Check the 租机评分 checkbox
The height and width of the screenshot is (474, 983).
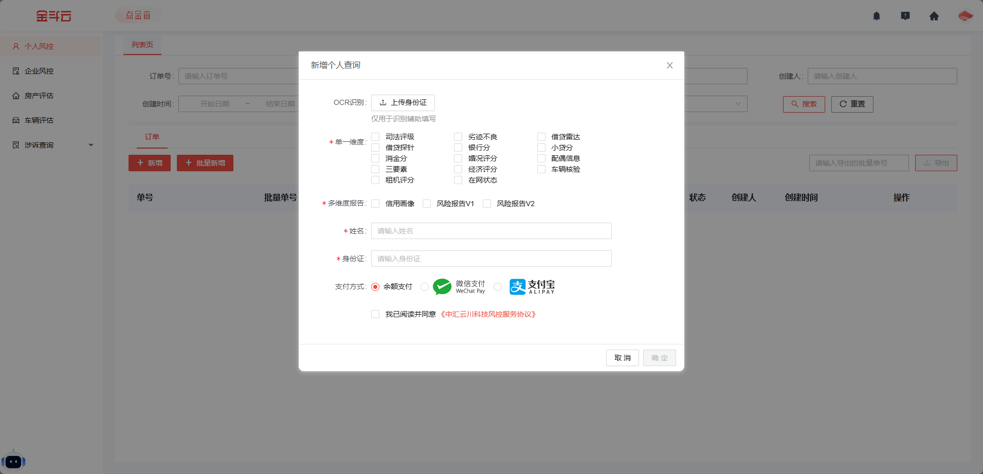coord(375,180)
